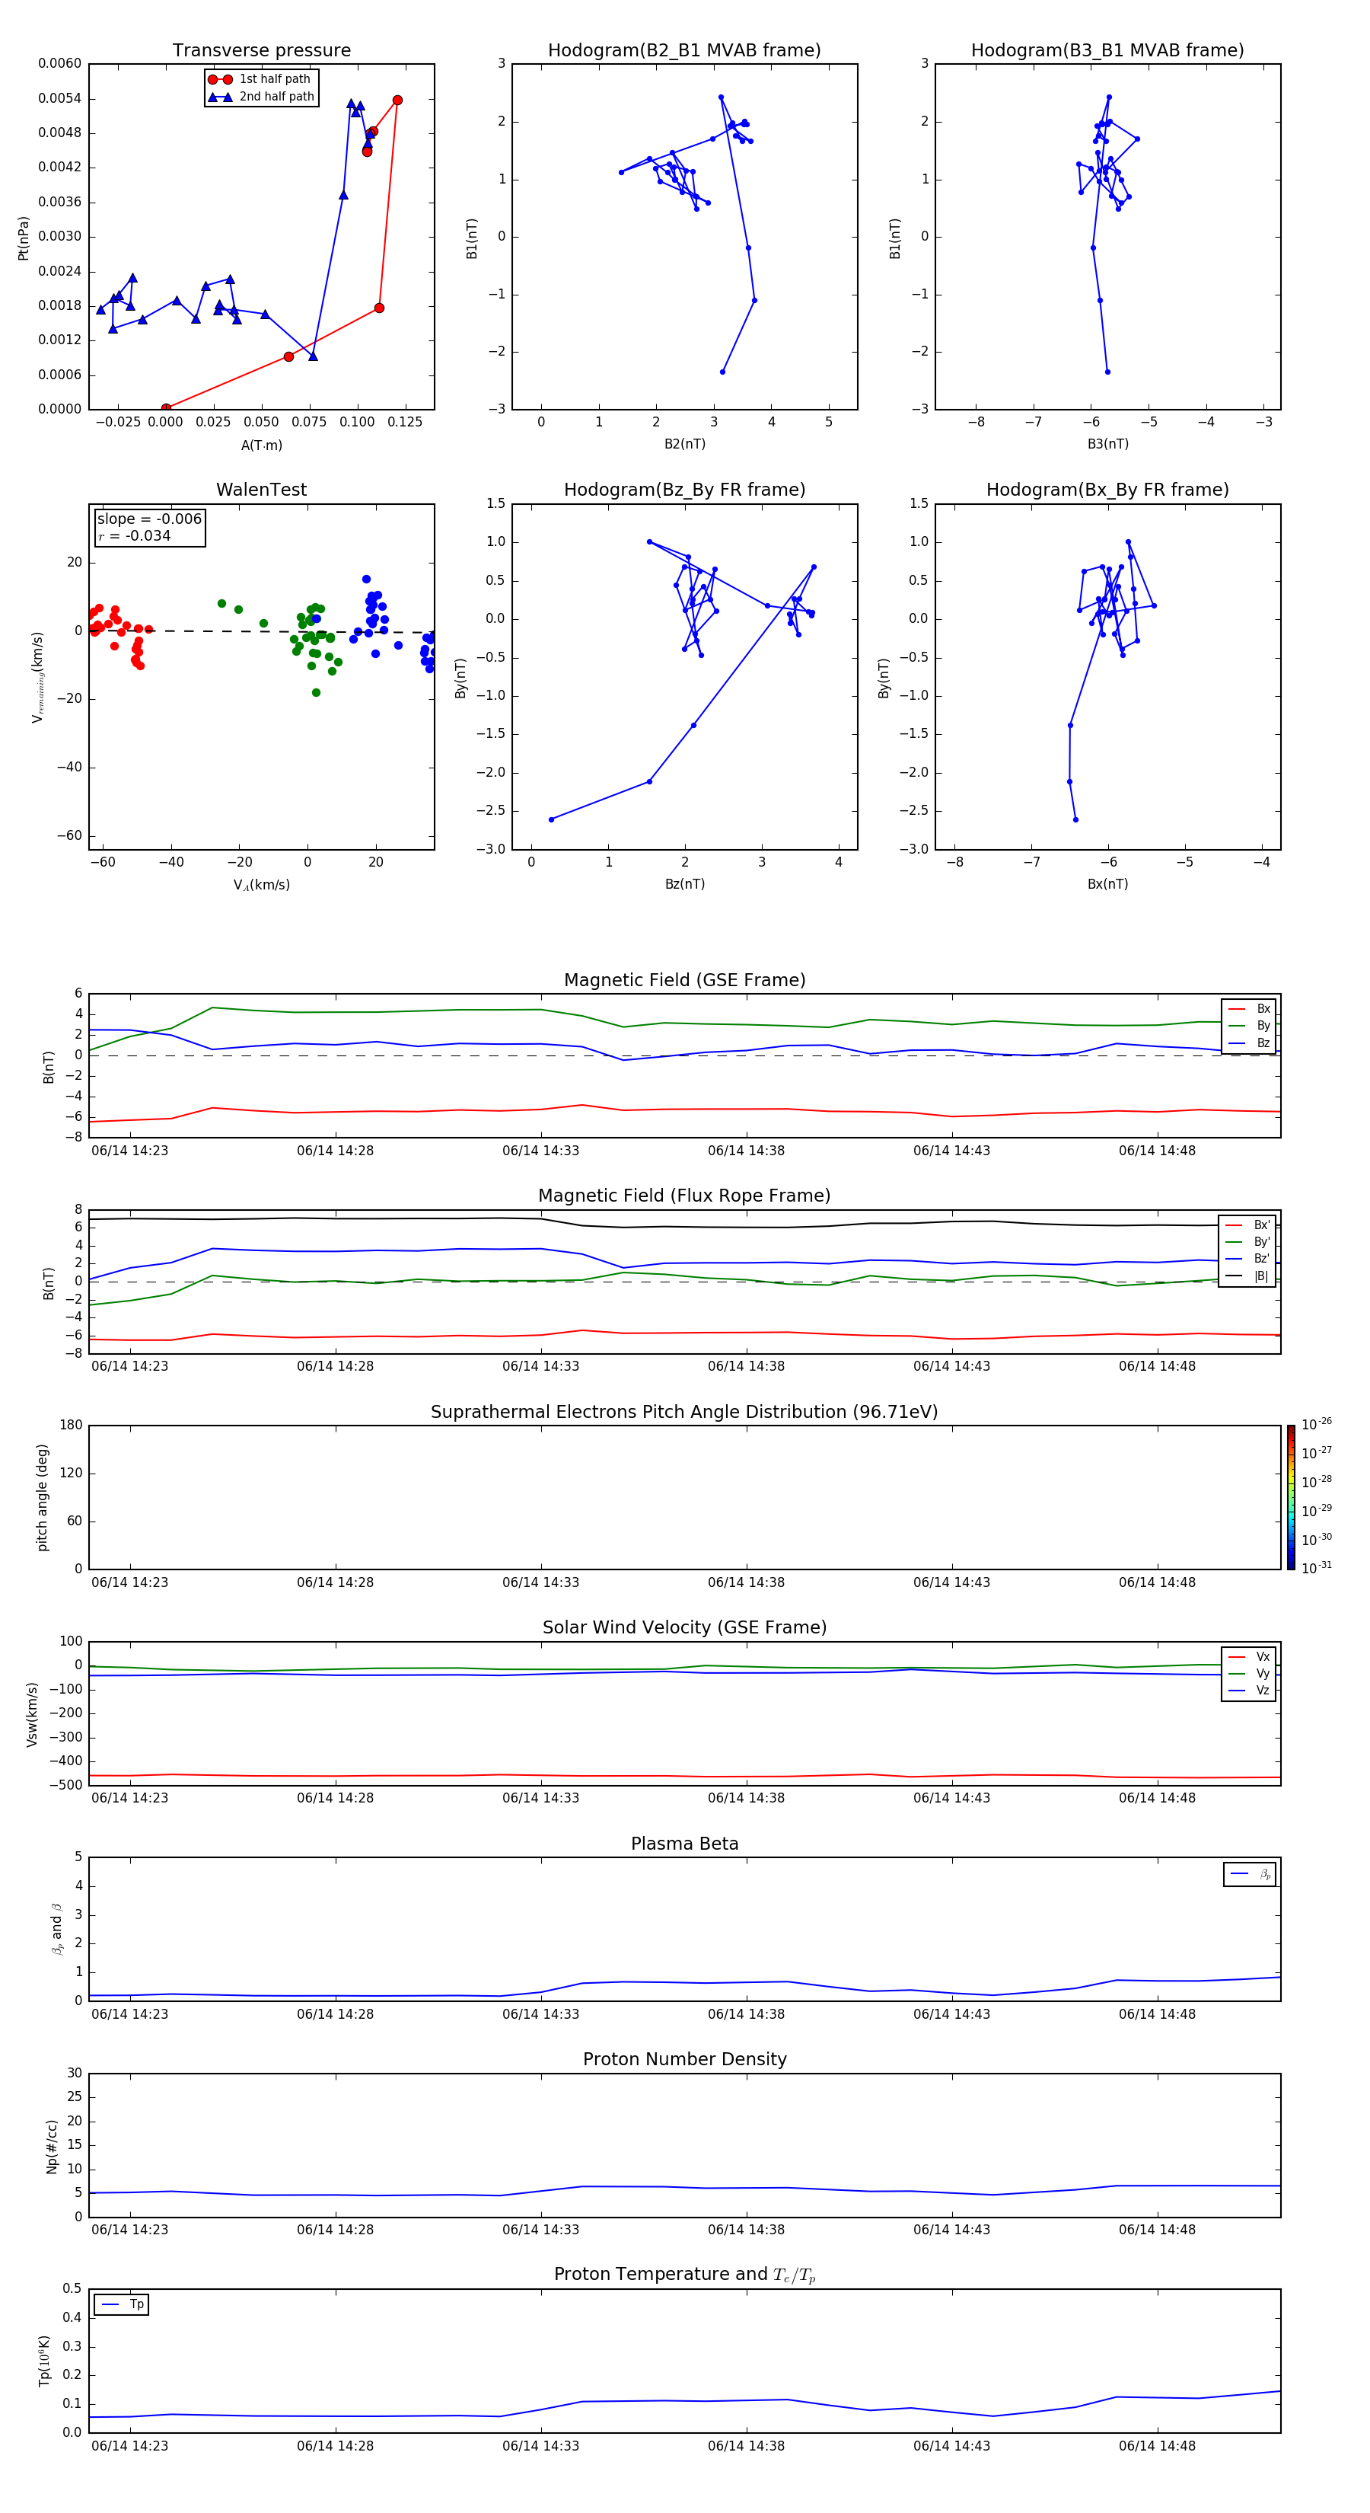Viewport: 1370px width, 2513px height.
Task: Click '06/14 14:33' tick under Proton Temperature plot
Action: click(x=540, y=2446)
